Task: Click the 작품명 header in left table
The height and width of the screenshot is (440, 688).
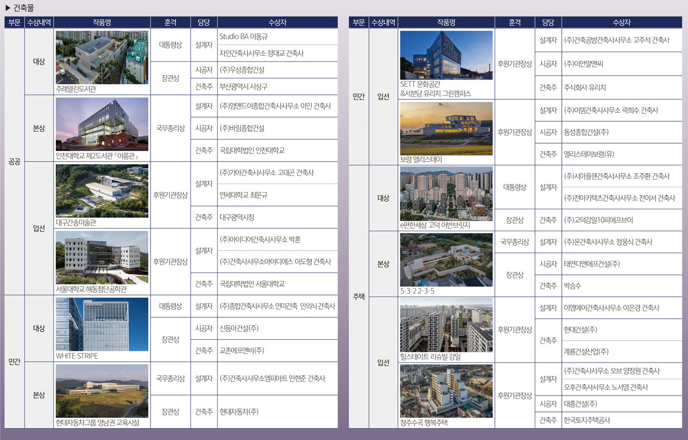Action: click(102, 23)
